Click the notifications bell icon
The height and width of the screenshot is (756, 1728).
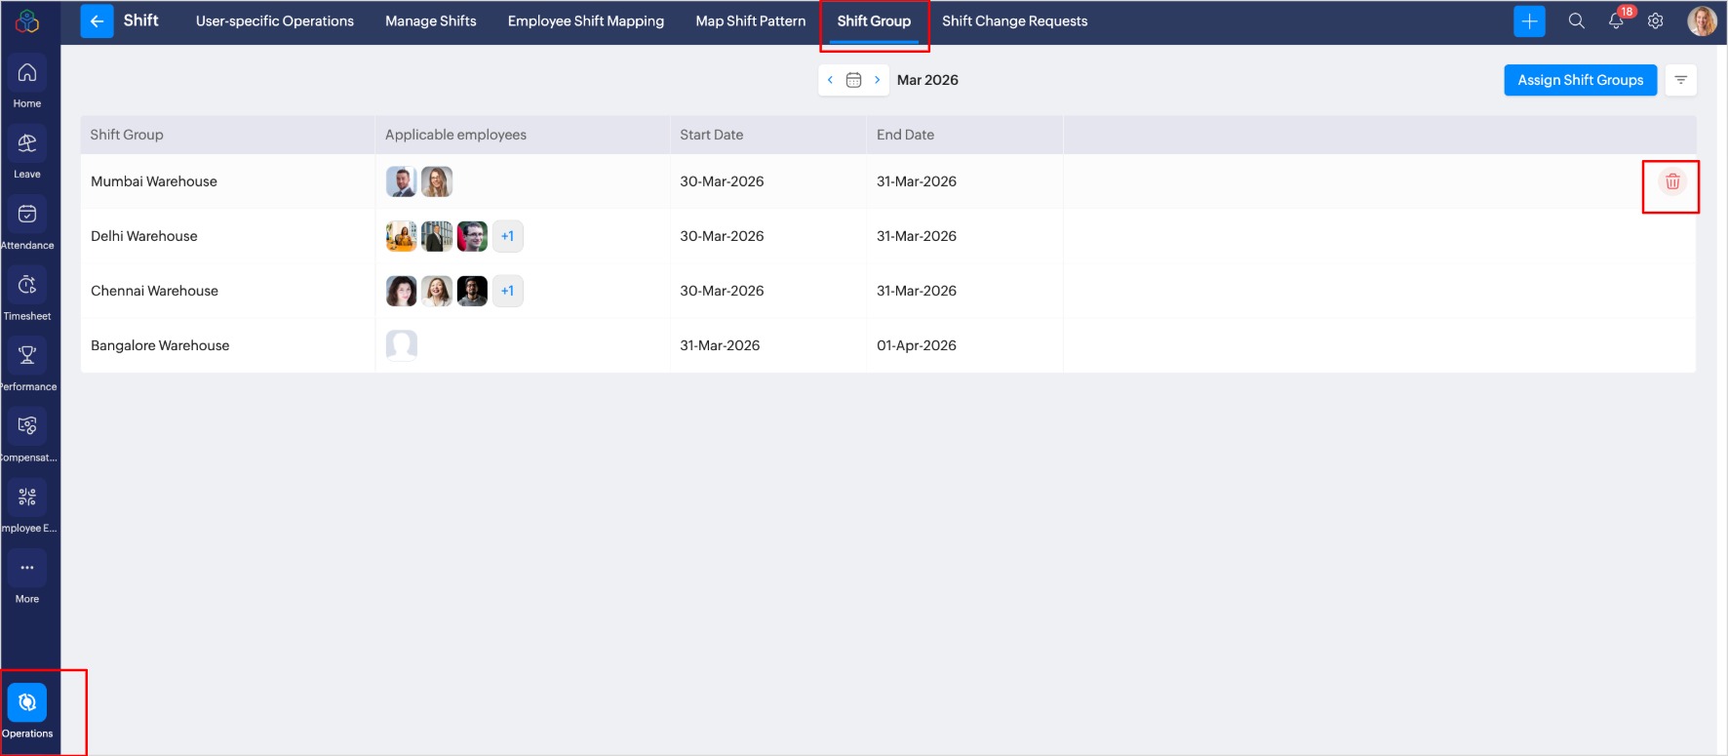pos(1616,21)
